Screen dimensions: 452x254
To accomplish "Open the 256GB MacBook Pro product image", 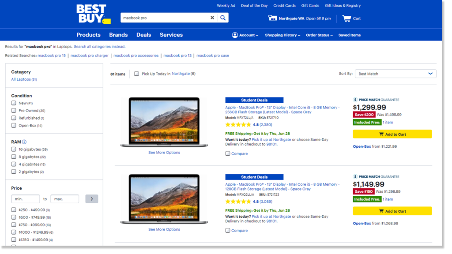I will [164, 122].
